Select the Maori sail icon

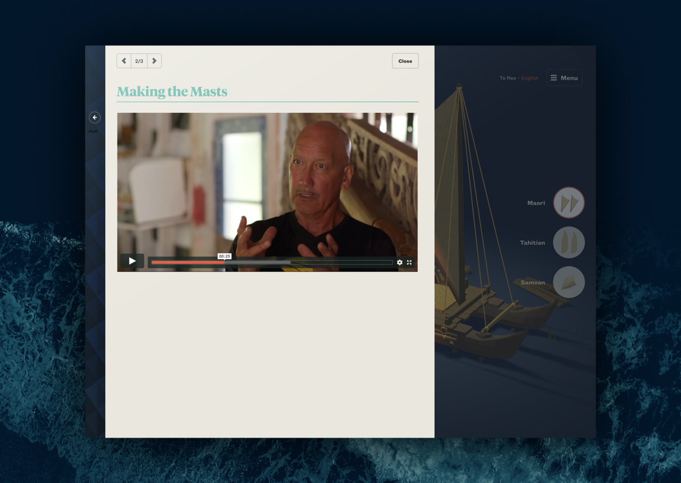pyautogui.click(x=569, y=203)
